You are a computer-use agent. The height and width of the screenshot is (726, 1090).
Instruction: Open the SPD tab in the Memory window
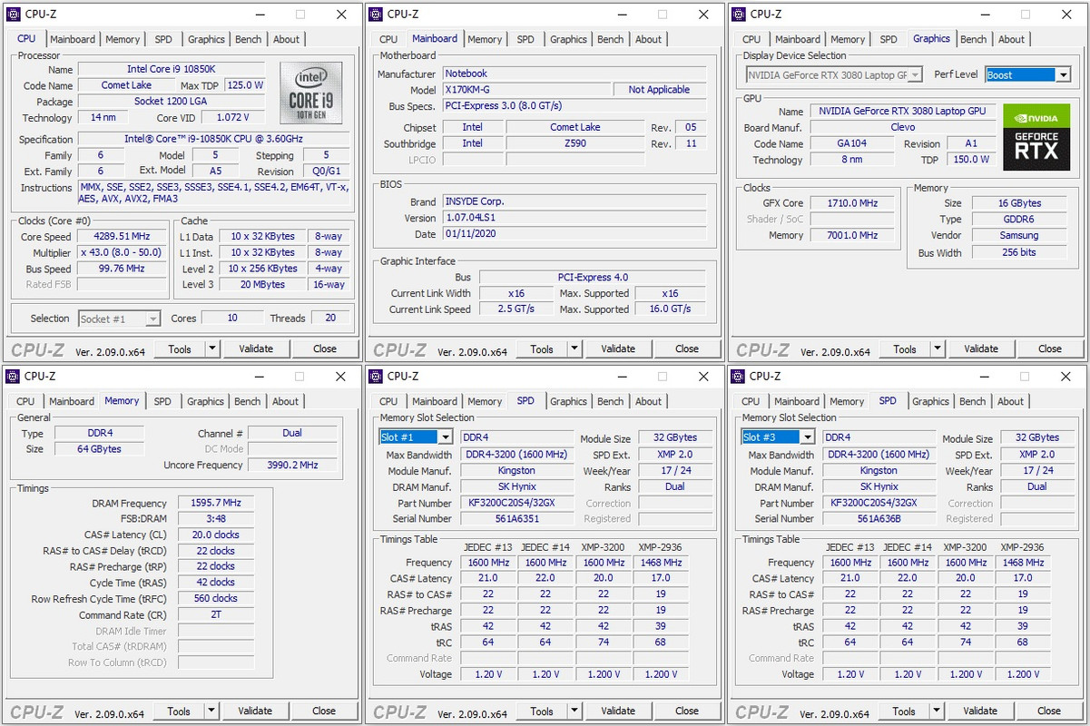click(162, 401)
